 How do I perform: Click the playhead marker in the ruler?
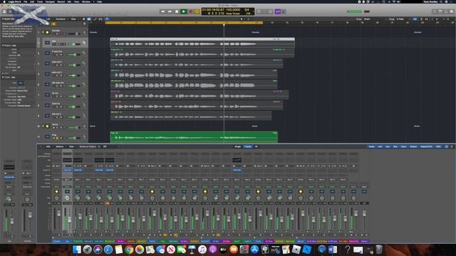pos(224,25)
